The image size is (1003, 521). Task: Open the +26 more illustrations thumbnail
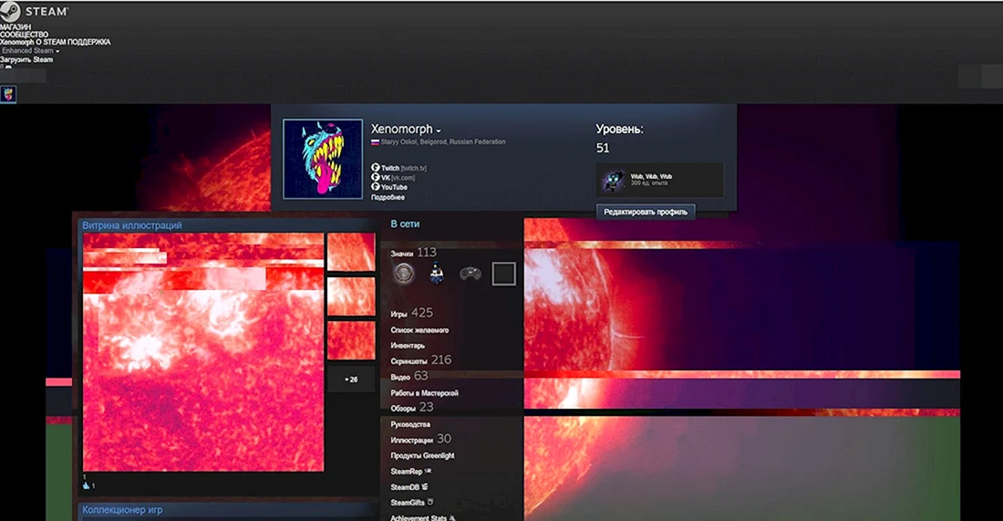pyautogui.click(x=351, y=380)
